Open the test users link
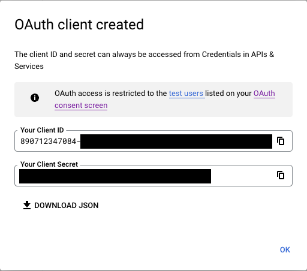 click(186, 94)
